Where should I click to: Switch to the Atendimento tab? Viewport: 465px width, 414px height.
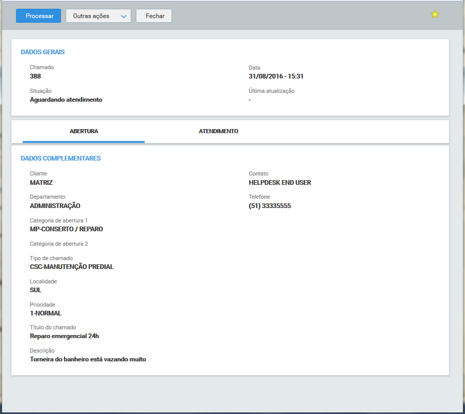pyautogui.click(x=218, y=132)
